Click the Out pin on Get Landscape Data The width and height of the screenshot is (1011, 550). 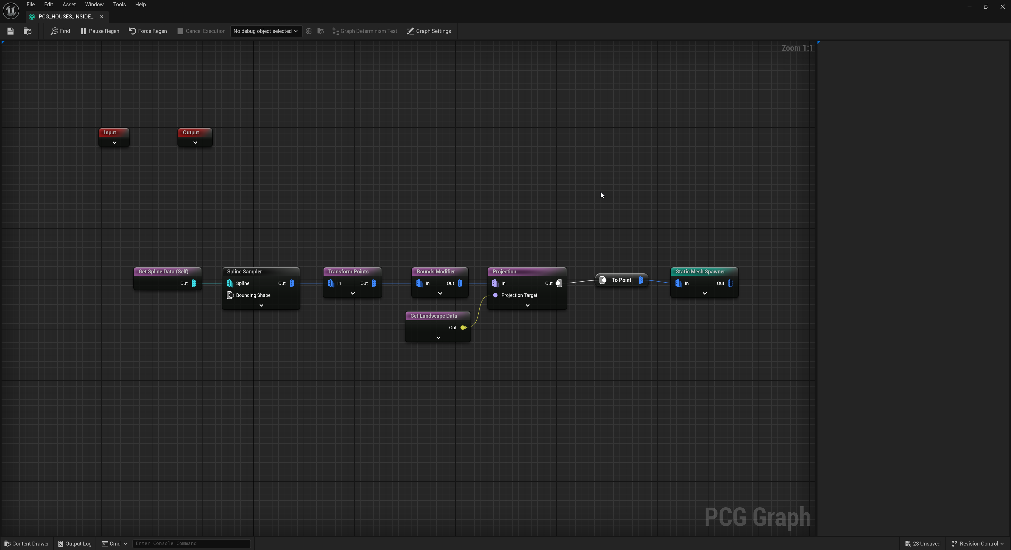(463, 327)
